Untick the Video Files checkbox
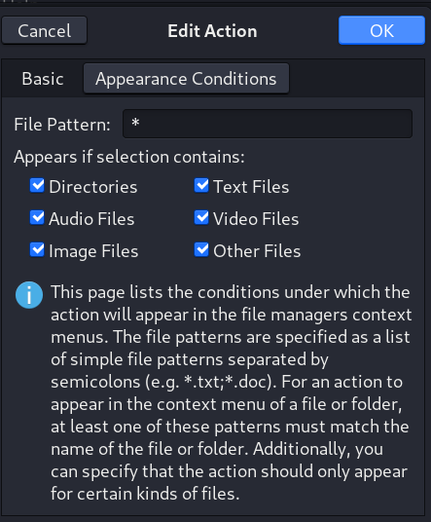The width and height of the screenshot is (431, 522). tap(201, 218)
